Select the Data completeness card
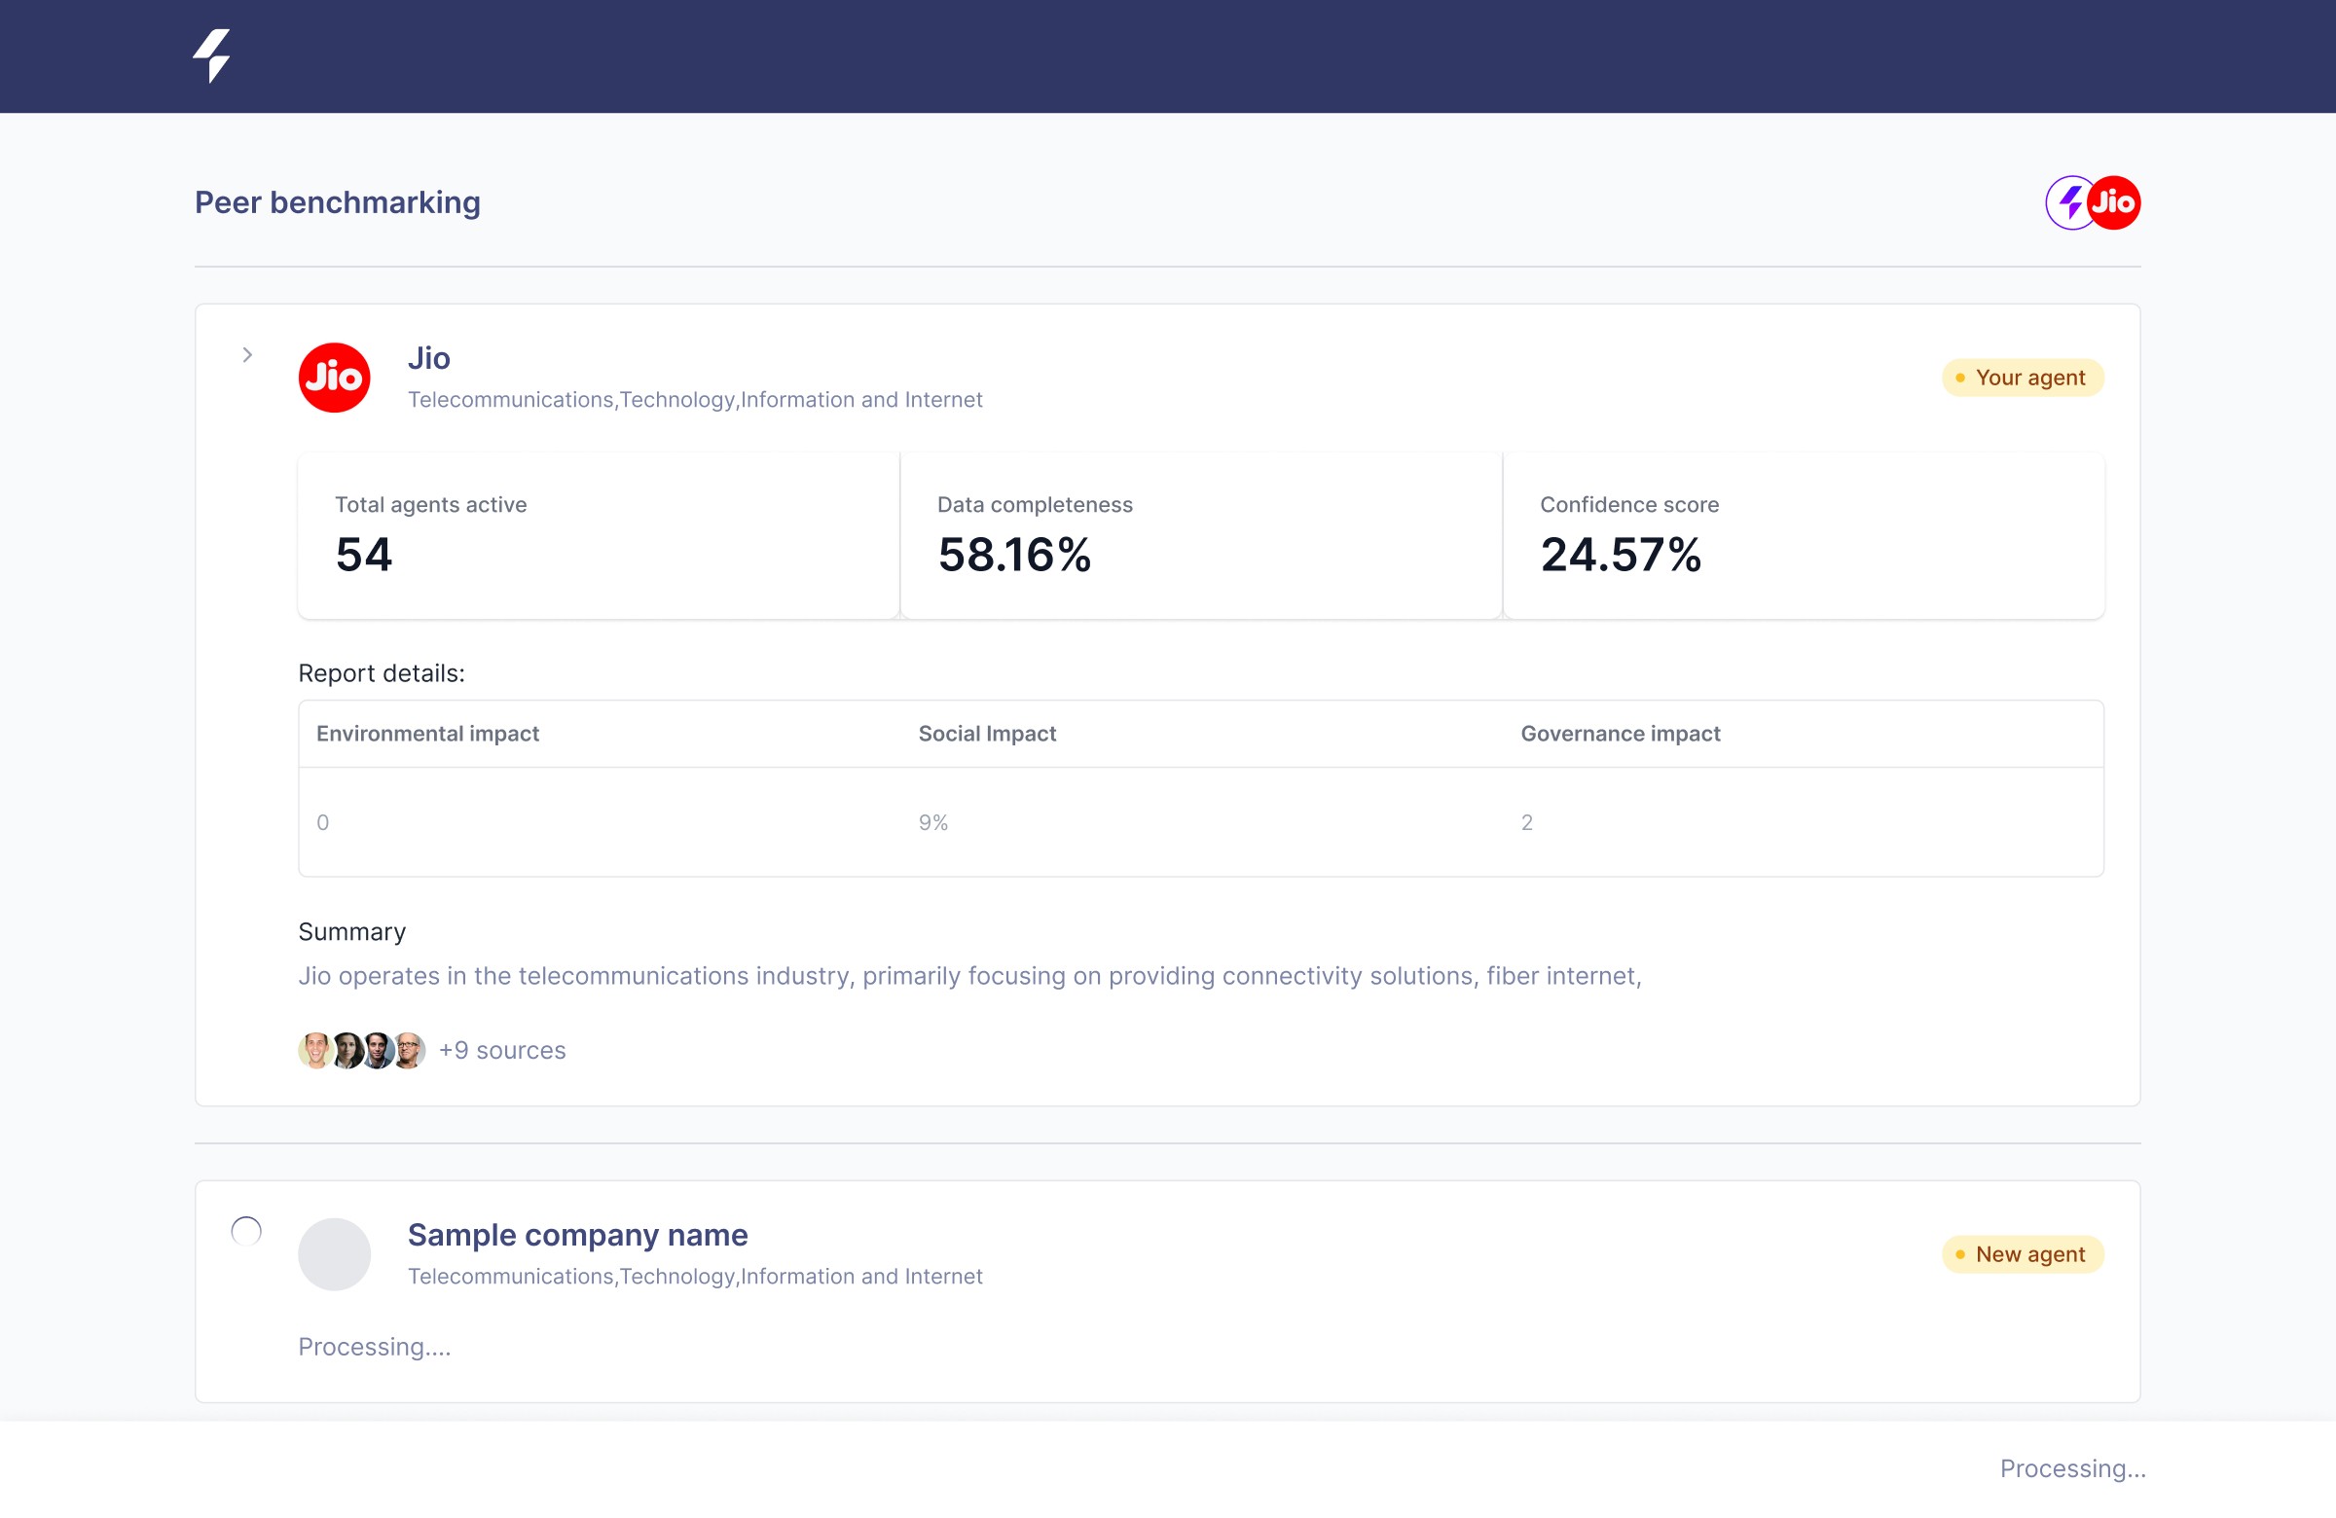 1200,536
